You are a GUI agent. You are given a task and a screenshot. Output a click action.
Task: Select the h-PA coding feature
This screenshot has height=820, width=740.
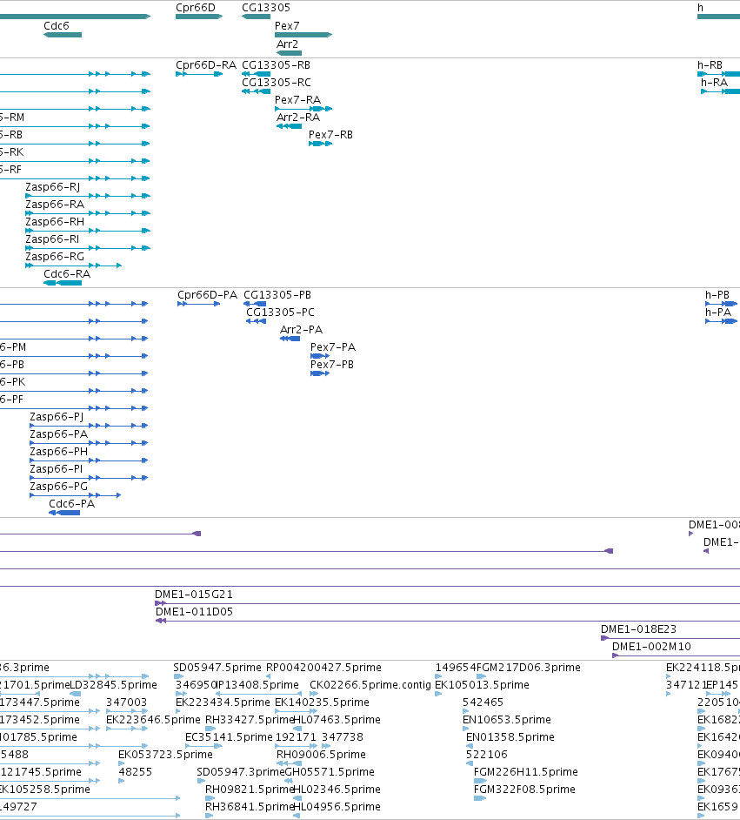[x=721, y=321]
